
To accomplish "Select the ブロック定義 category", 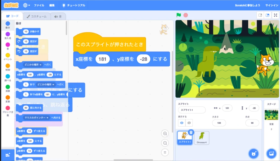I will 8,111.
